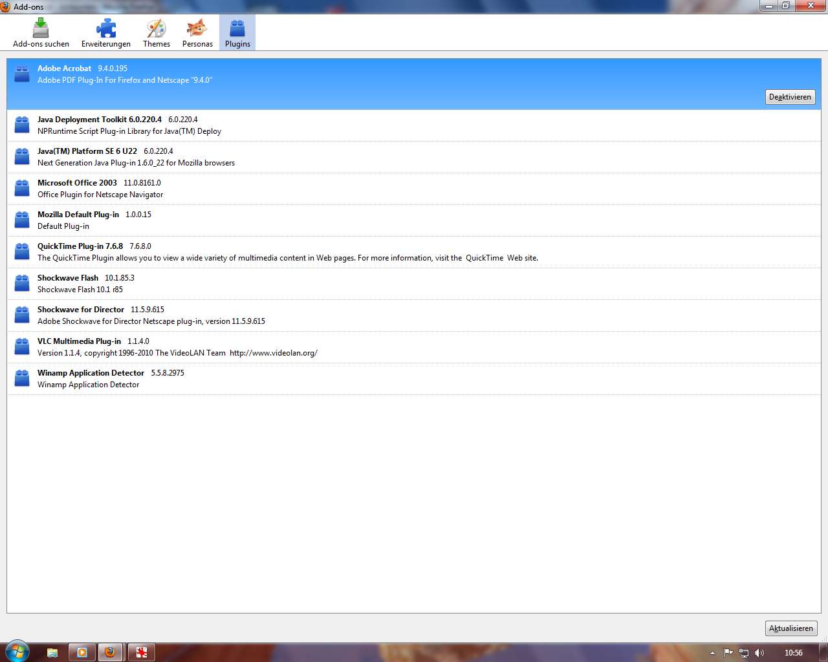Click the Firefox taskbar button
Image resolution: width=828 pixels, height=662 pixels.
click(x=111, y=652)
